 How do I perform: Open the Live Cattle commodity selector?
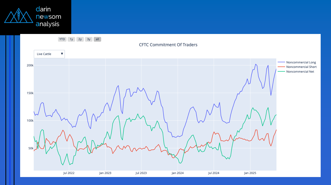pos(49,54)
